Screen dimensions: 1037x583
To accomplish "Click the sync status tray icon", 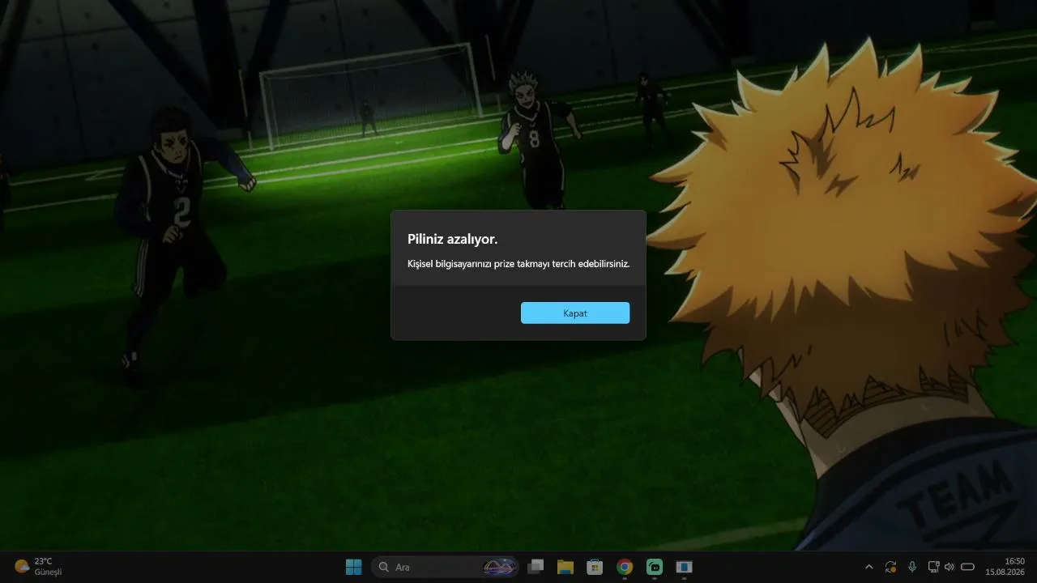I will coord(890,567).
